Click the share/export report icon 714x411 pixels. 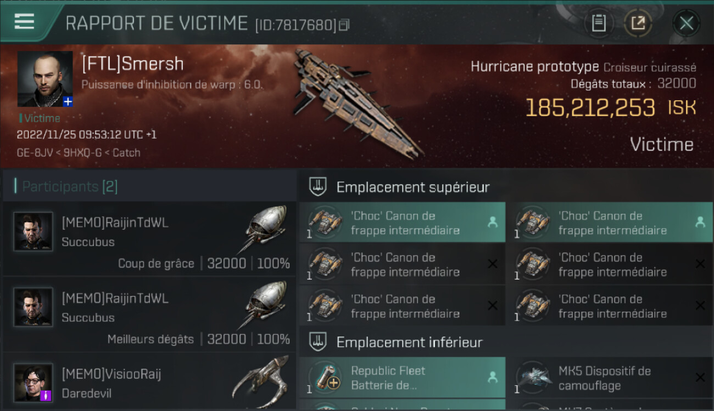coord(638,24)
